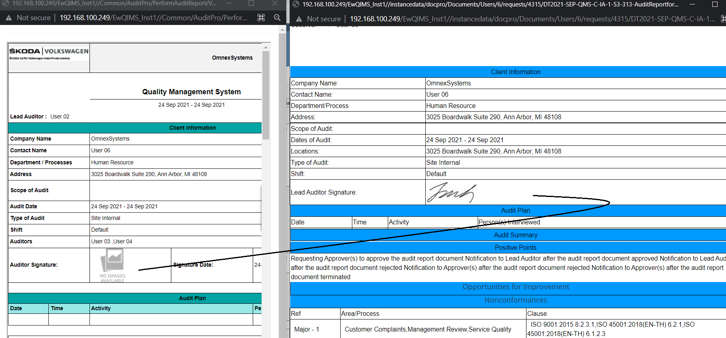This screenshot has height=338, width=726.
Task: Click 'Shift' label in left report
Action: click(17, 230)
